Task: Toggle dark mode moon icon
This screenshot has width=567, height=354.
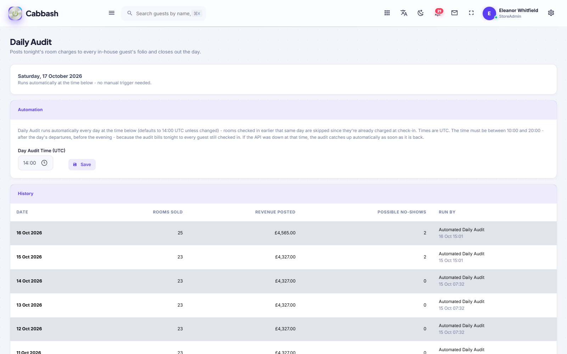Action: tap(421, 13)
